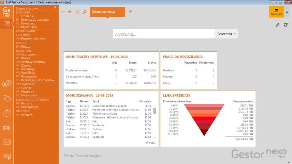This screenshot has height=164, width=292.
Task: Toggle the pin on the side menu
Action: [x=55, y=7]
